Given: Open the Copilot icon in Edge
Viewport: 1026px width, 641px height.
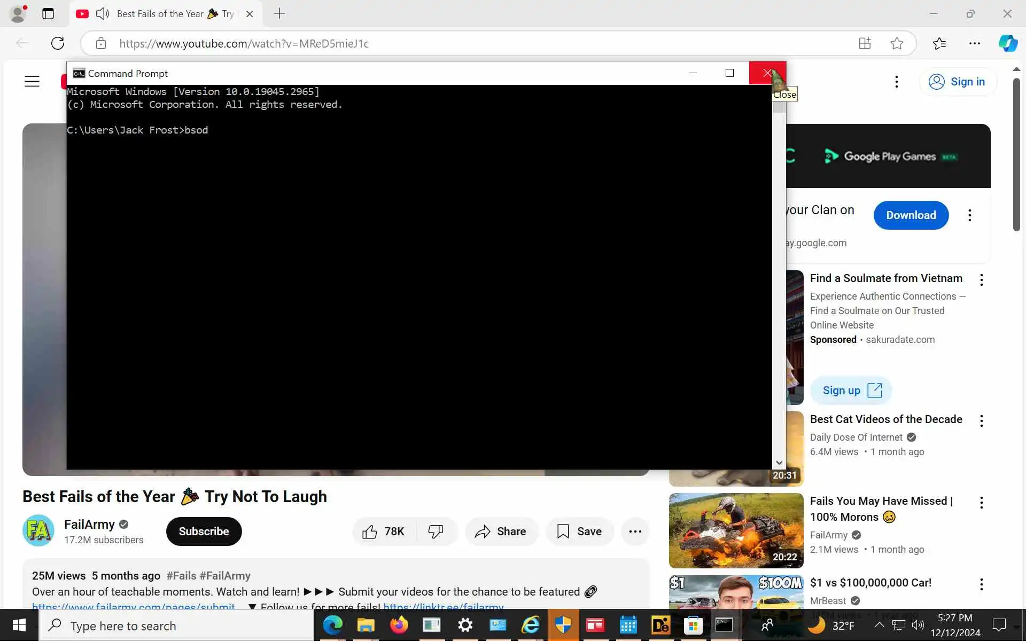Looking at the screenshot, I should point(1008,43).
